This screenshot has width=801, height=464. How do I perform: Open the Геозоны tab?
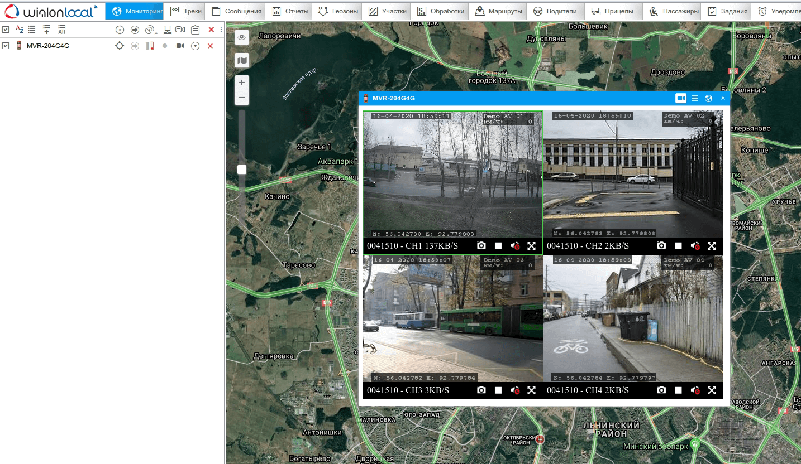point(338,11)
